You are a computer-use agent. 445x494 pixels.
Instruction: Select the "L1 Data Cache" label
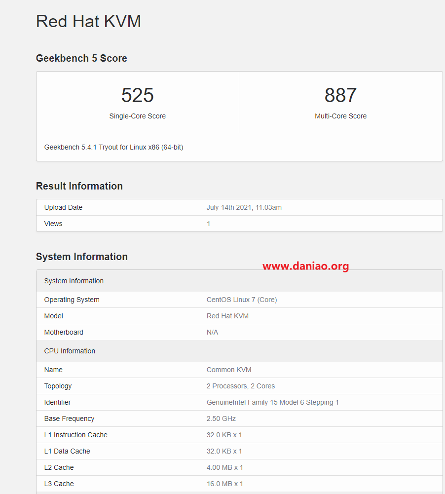[67, 452]
